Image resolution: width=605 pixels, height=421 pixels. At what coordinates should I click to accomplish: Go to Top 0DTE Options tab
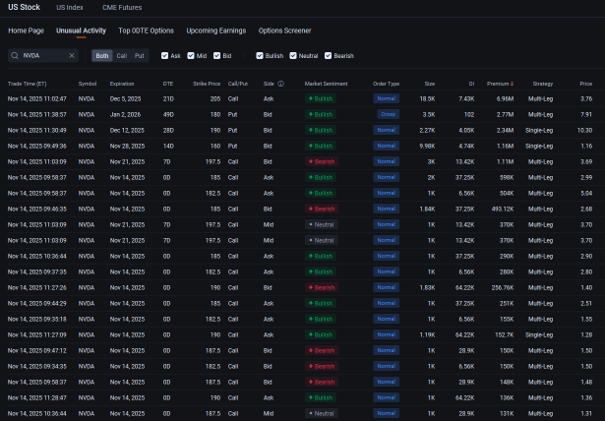coord(146,30)
